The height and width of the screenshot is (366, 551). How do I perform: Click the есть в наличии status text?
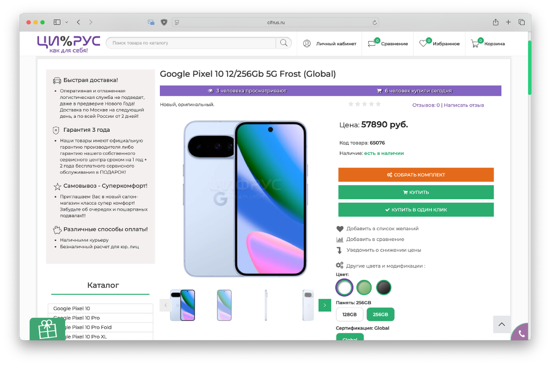click(384, 153)
